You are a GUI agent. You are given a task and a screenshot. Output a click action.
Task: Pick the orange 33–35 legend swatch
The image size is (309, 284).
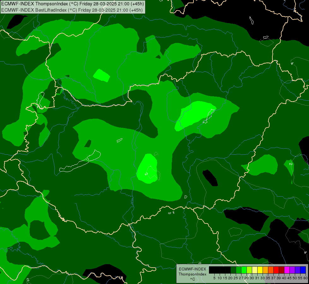point(265,270)
